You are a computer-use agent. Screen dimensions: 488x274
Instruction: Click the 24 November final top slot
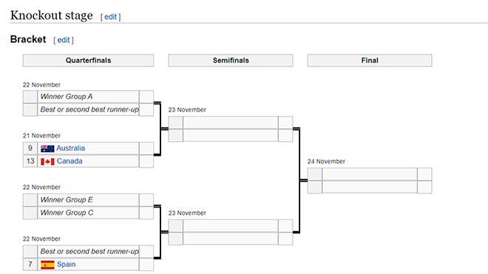[x=370, y=174]
